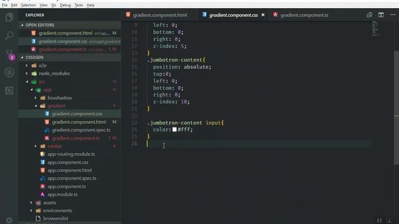Open Source Control view with badge 2
Viewport: 399px width, 224px height.
(x=9, y=54)
